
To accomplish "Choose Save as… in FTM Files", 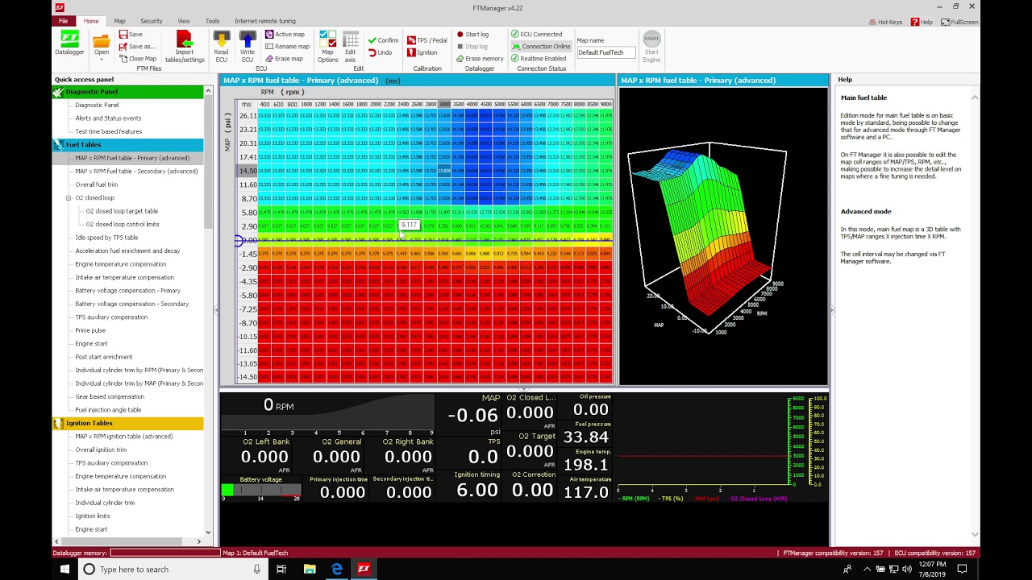I will tap(137, 47).
